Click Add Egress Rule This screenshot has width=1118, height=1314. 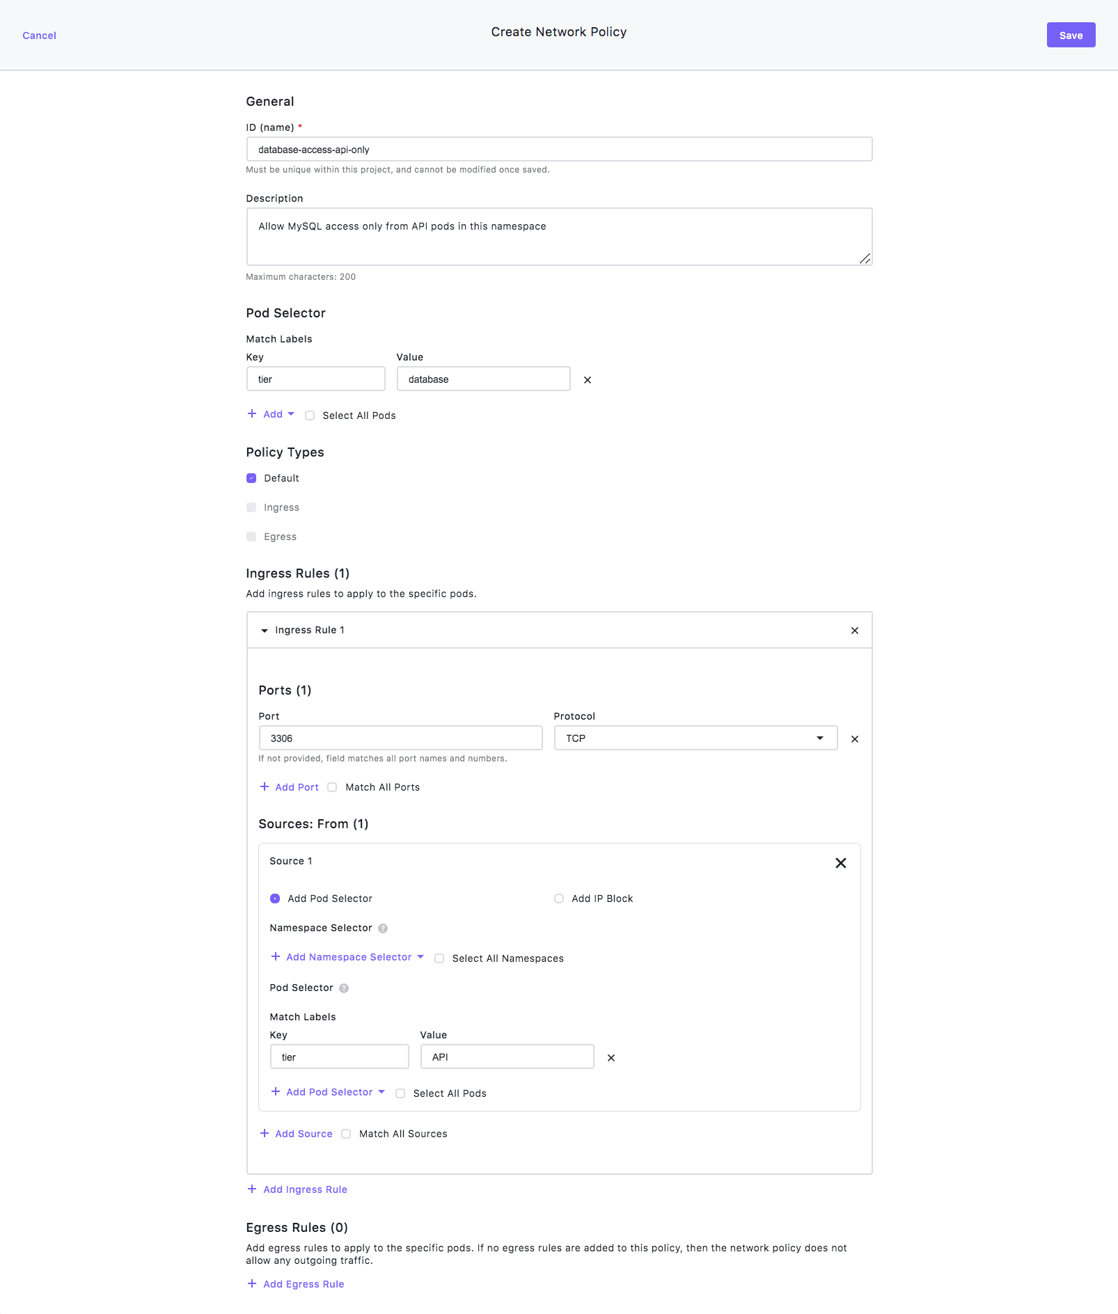pyautogui.click(x=296, y=1284)
